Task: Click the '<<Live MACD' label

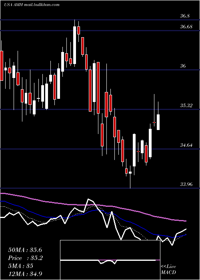Action: coord(168,269)
